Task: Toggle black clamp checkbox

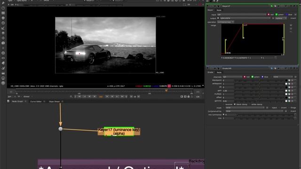Action: point(235,104)
